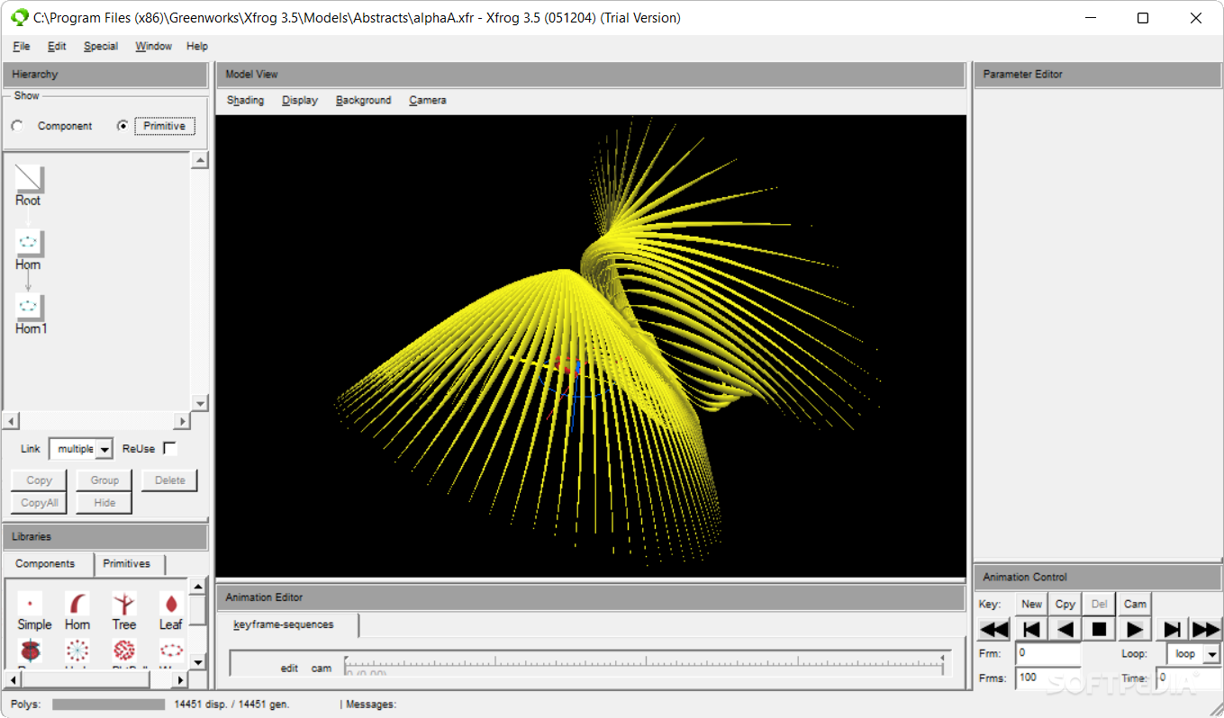1224x718 pixels.
Task: Click the Hierarchy horizontal scrollbar left arrow
Action: (x=11, y=421)
